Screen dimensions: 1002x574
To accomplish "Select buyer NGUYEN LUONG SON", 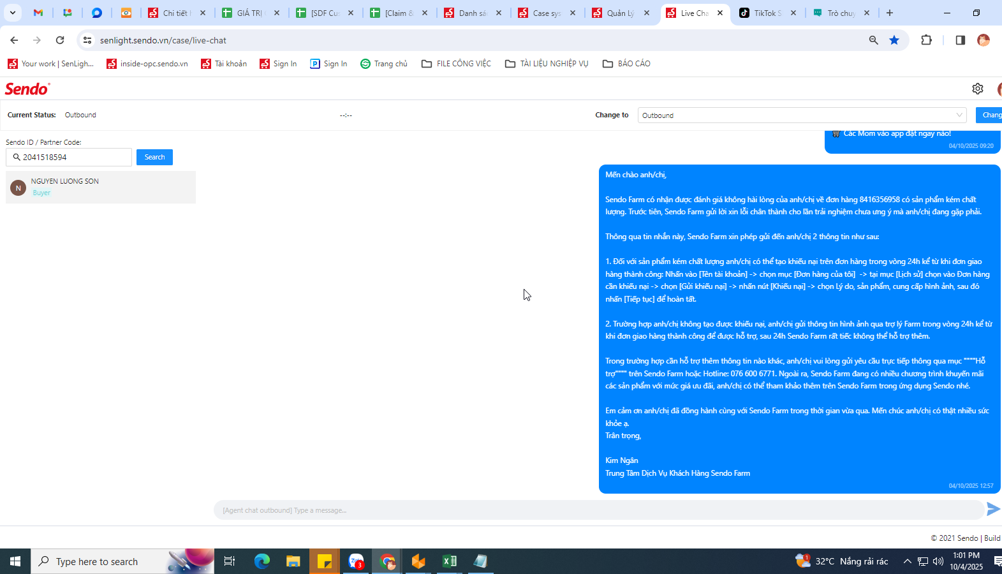I will tap(101, 187).
